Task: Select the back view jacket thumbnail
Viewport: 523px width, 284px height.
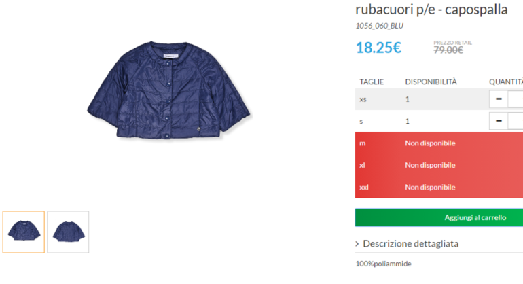Action: 68,232
